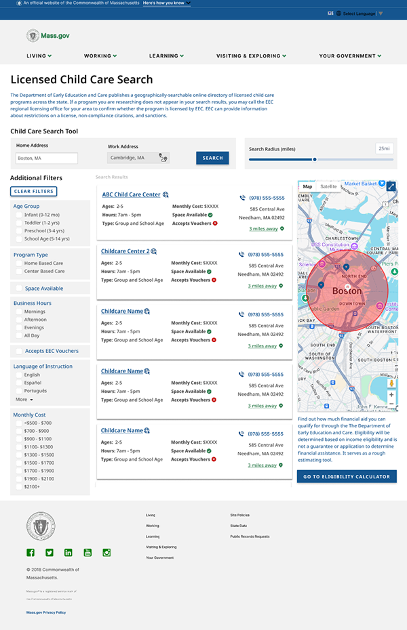Click green space-available check in ABC Child Care Center card
The image size is (407, 630).
point(210,215)
